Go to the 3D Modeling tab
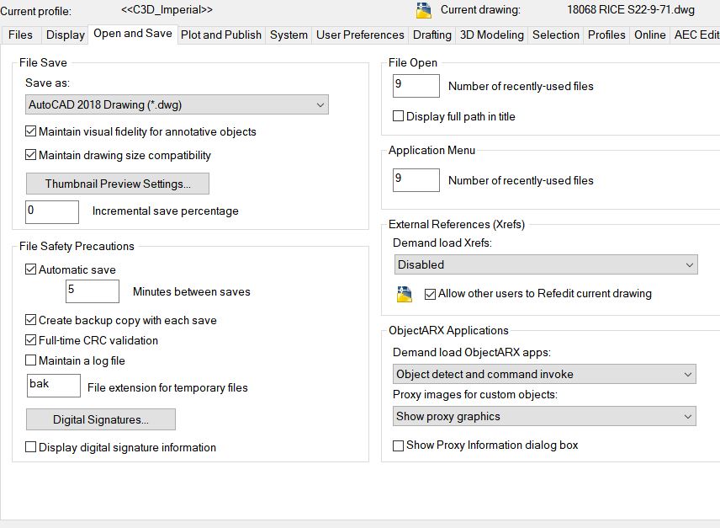The image size is (720, 528). point(492,35)
